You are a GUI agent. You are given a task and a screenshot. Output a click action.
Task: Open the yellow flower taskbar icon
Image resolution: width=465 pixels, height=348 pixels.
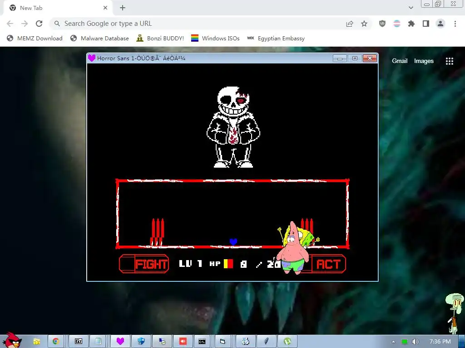[37, 342]
